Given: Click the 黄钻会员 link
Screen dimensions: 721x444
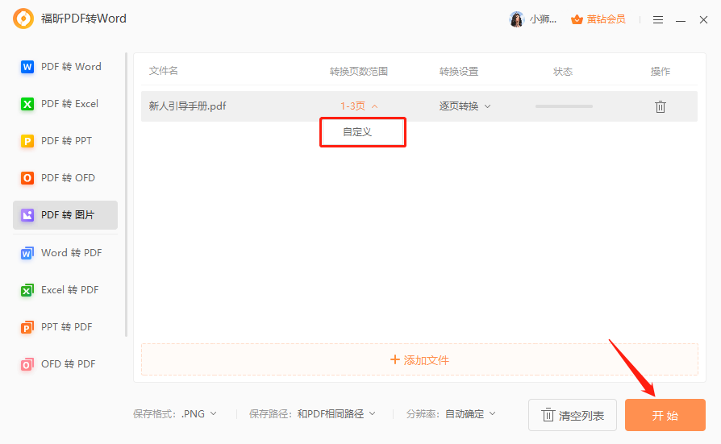Looking at the screenshot, I should tap(606, 19).
